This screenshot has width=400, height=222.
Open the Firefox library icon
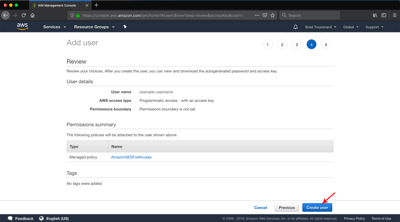375,15
